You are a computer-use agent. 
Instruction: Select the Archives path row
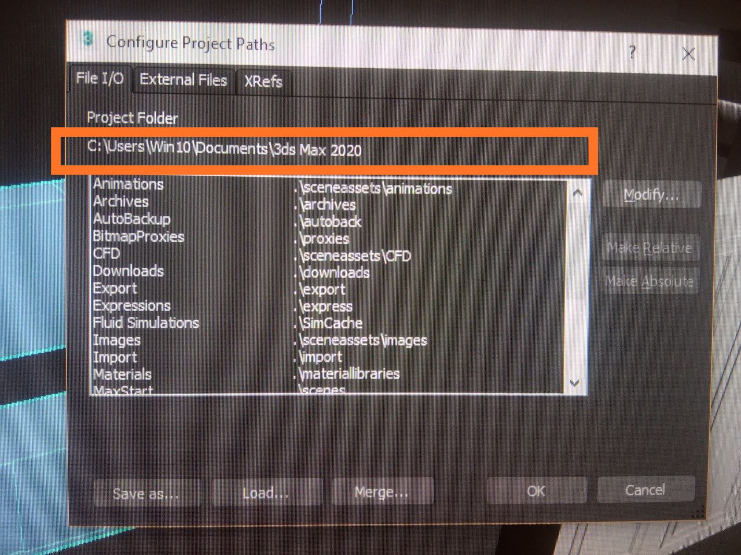point(329,203)
